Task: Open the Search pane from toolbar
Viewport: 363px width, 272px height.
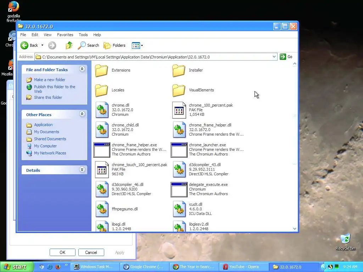Action: coord(88,45)
